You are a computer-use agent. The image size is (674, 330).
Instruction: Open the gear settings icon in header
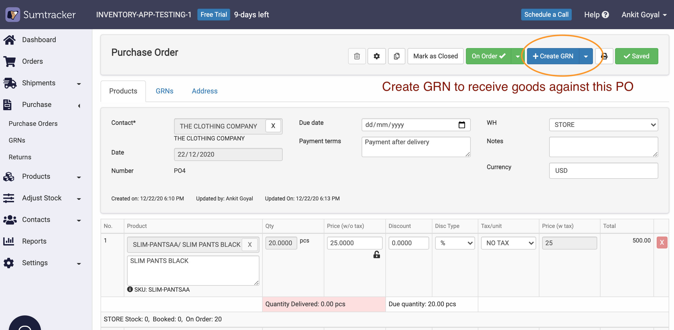(376, 56)
